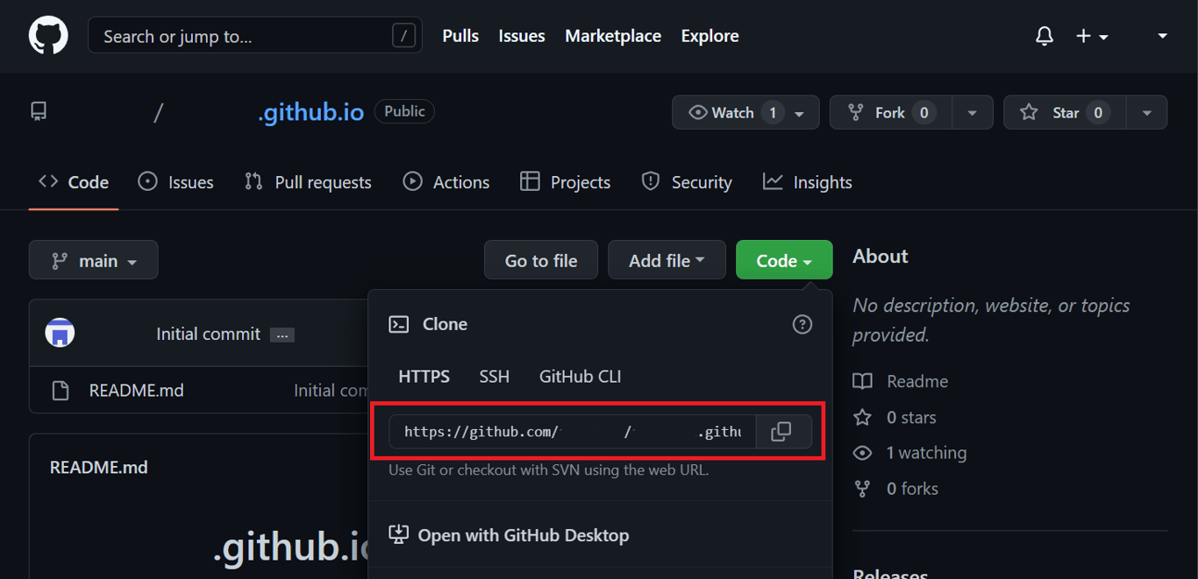Open the green Code button menu
Image resolution: width=1198 pixels, height=579 pixels.
click(783, 259)
